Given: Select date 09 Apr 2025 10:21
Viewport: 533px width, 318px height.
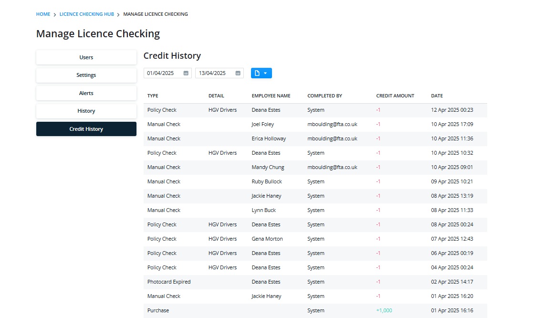Looking at the screenshot, I should pos(452,181).
